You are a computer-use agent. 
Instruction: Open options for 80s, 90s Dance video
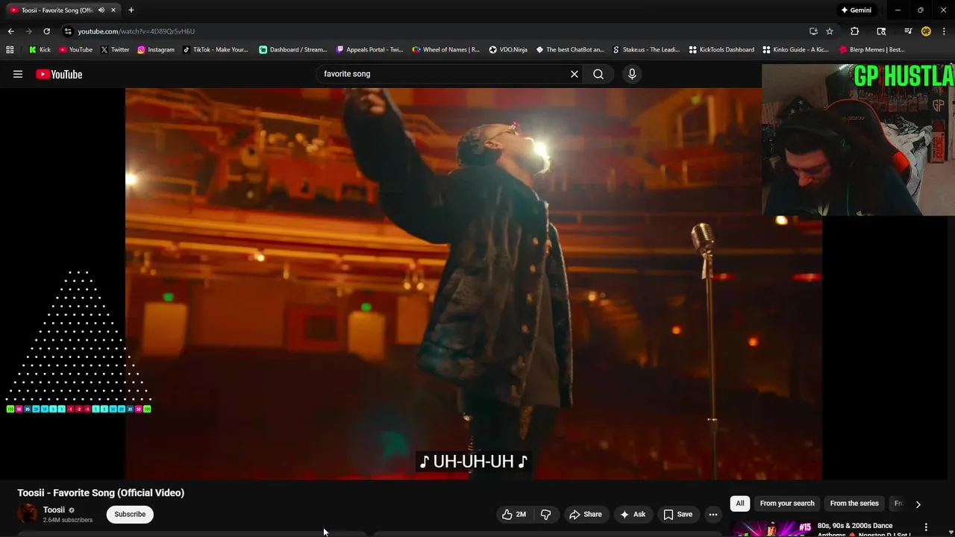(x=926, y=527)
